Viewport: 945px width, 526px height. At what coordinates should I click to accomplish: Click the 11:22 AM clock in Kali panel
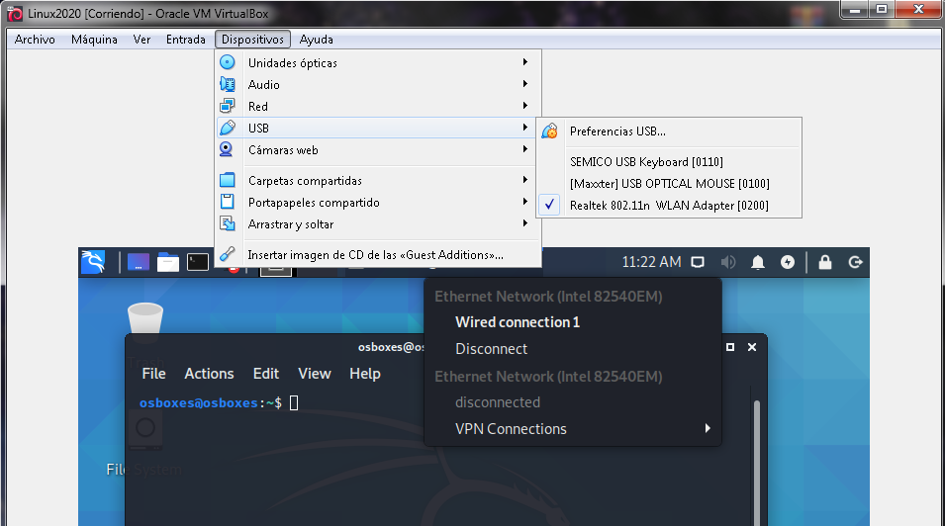(x=651, y=262)
